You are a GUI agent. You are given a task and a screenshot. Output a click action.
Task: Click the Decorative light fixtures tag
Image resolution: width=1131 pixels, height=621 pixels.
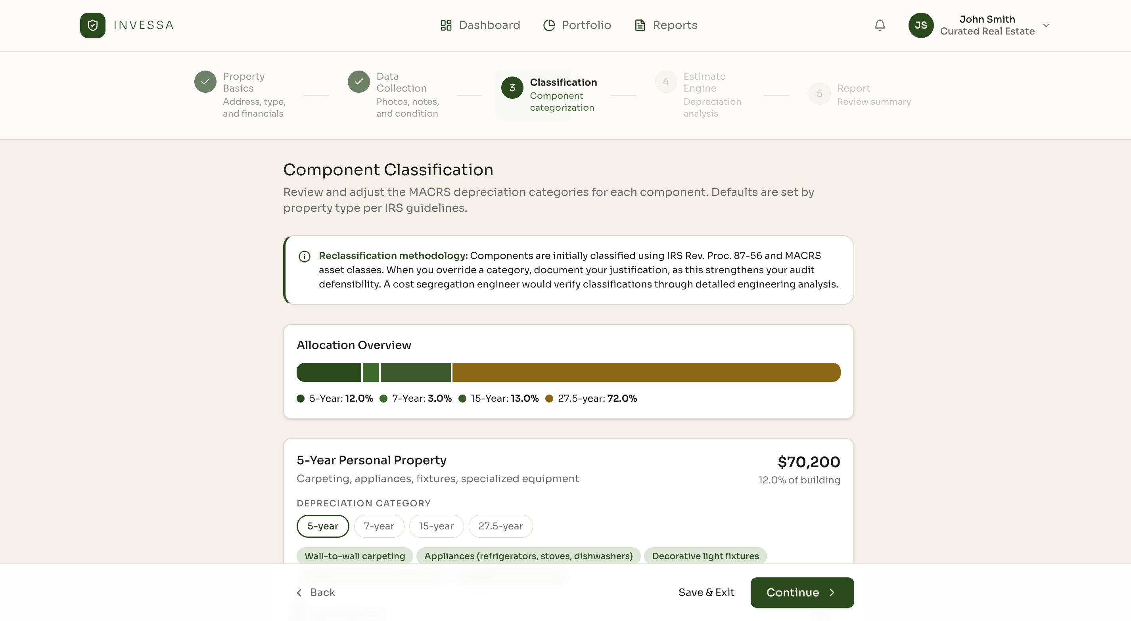tap(705, 556)
